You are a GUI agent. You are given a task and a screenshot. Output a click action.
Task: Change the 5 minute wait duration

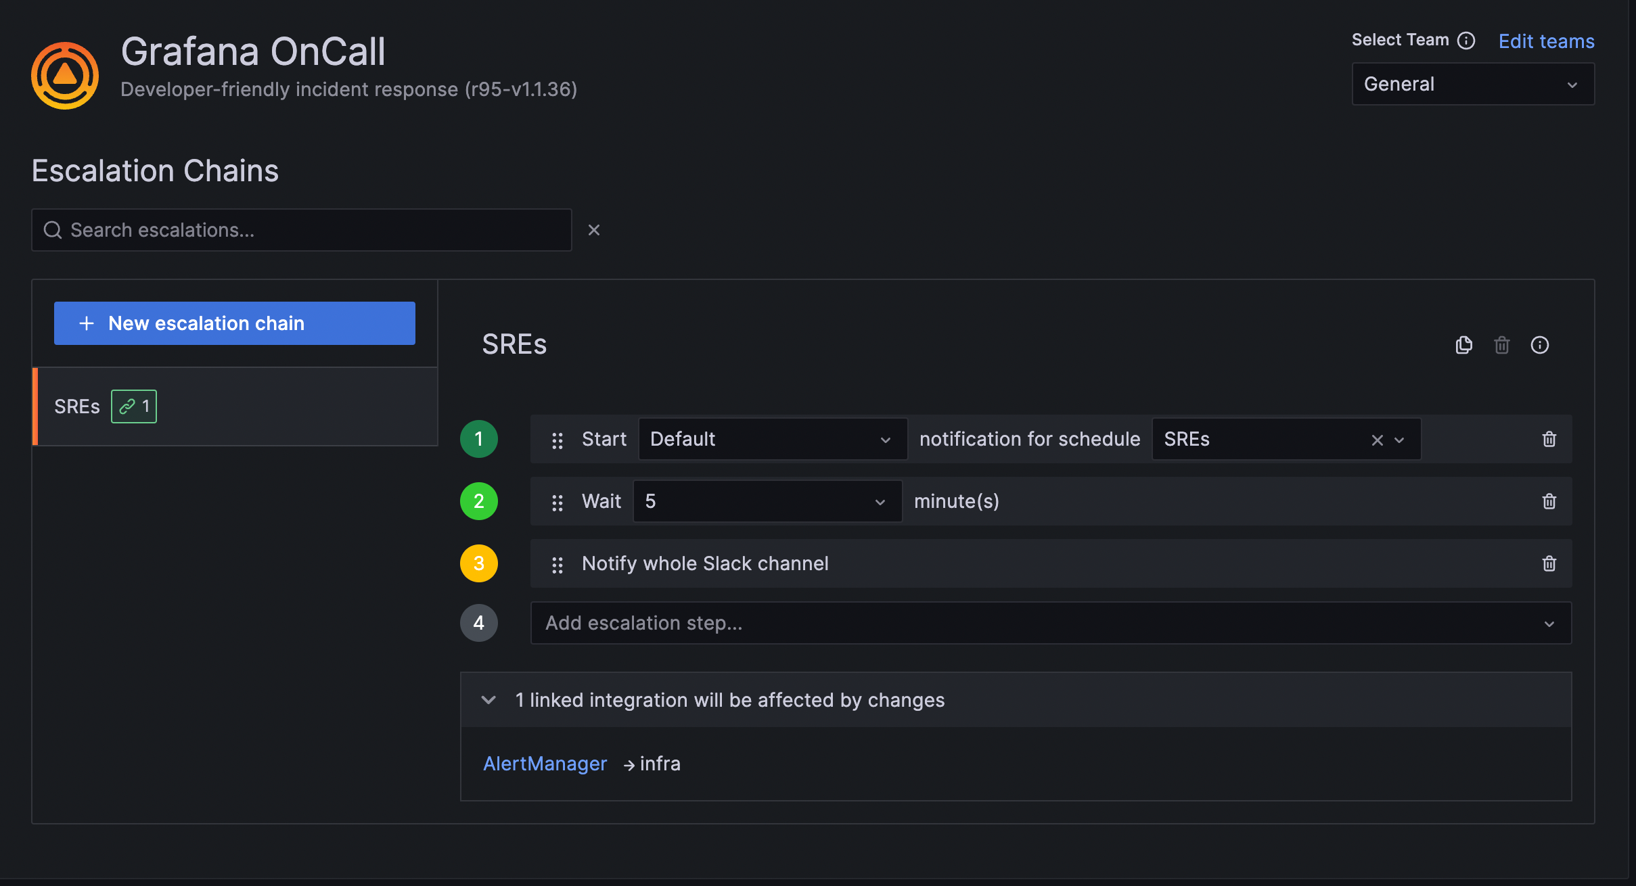pyautogui.click(x=766, y=501)
